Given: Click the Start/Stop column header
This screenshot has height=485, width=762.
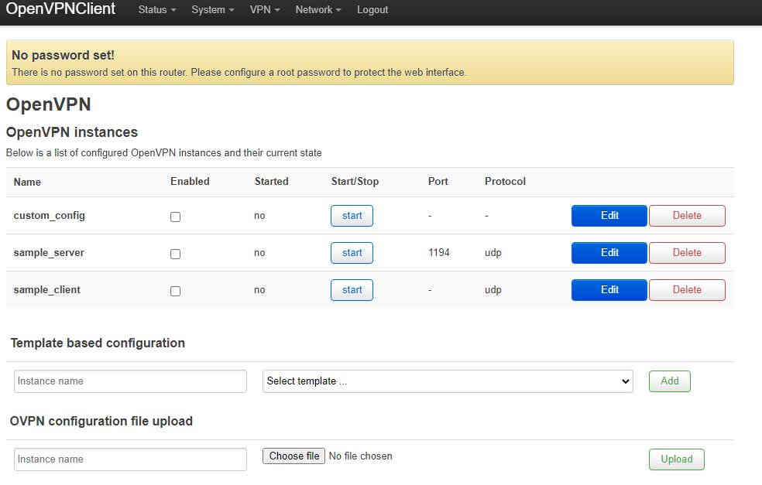Looking at the screenshot, I should click(355, 182).
